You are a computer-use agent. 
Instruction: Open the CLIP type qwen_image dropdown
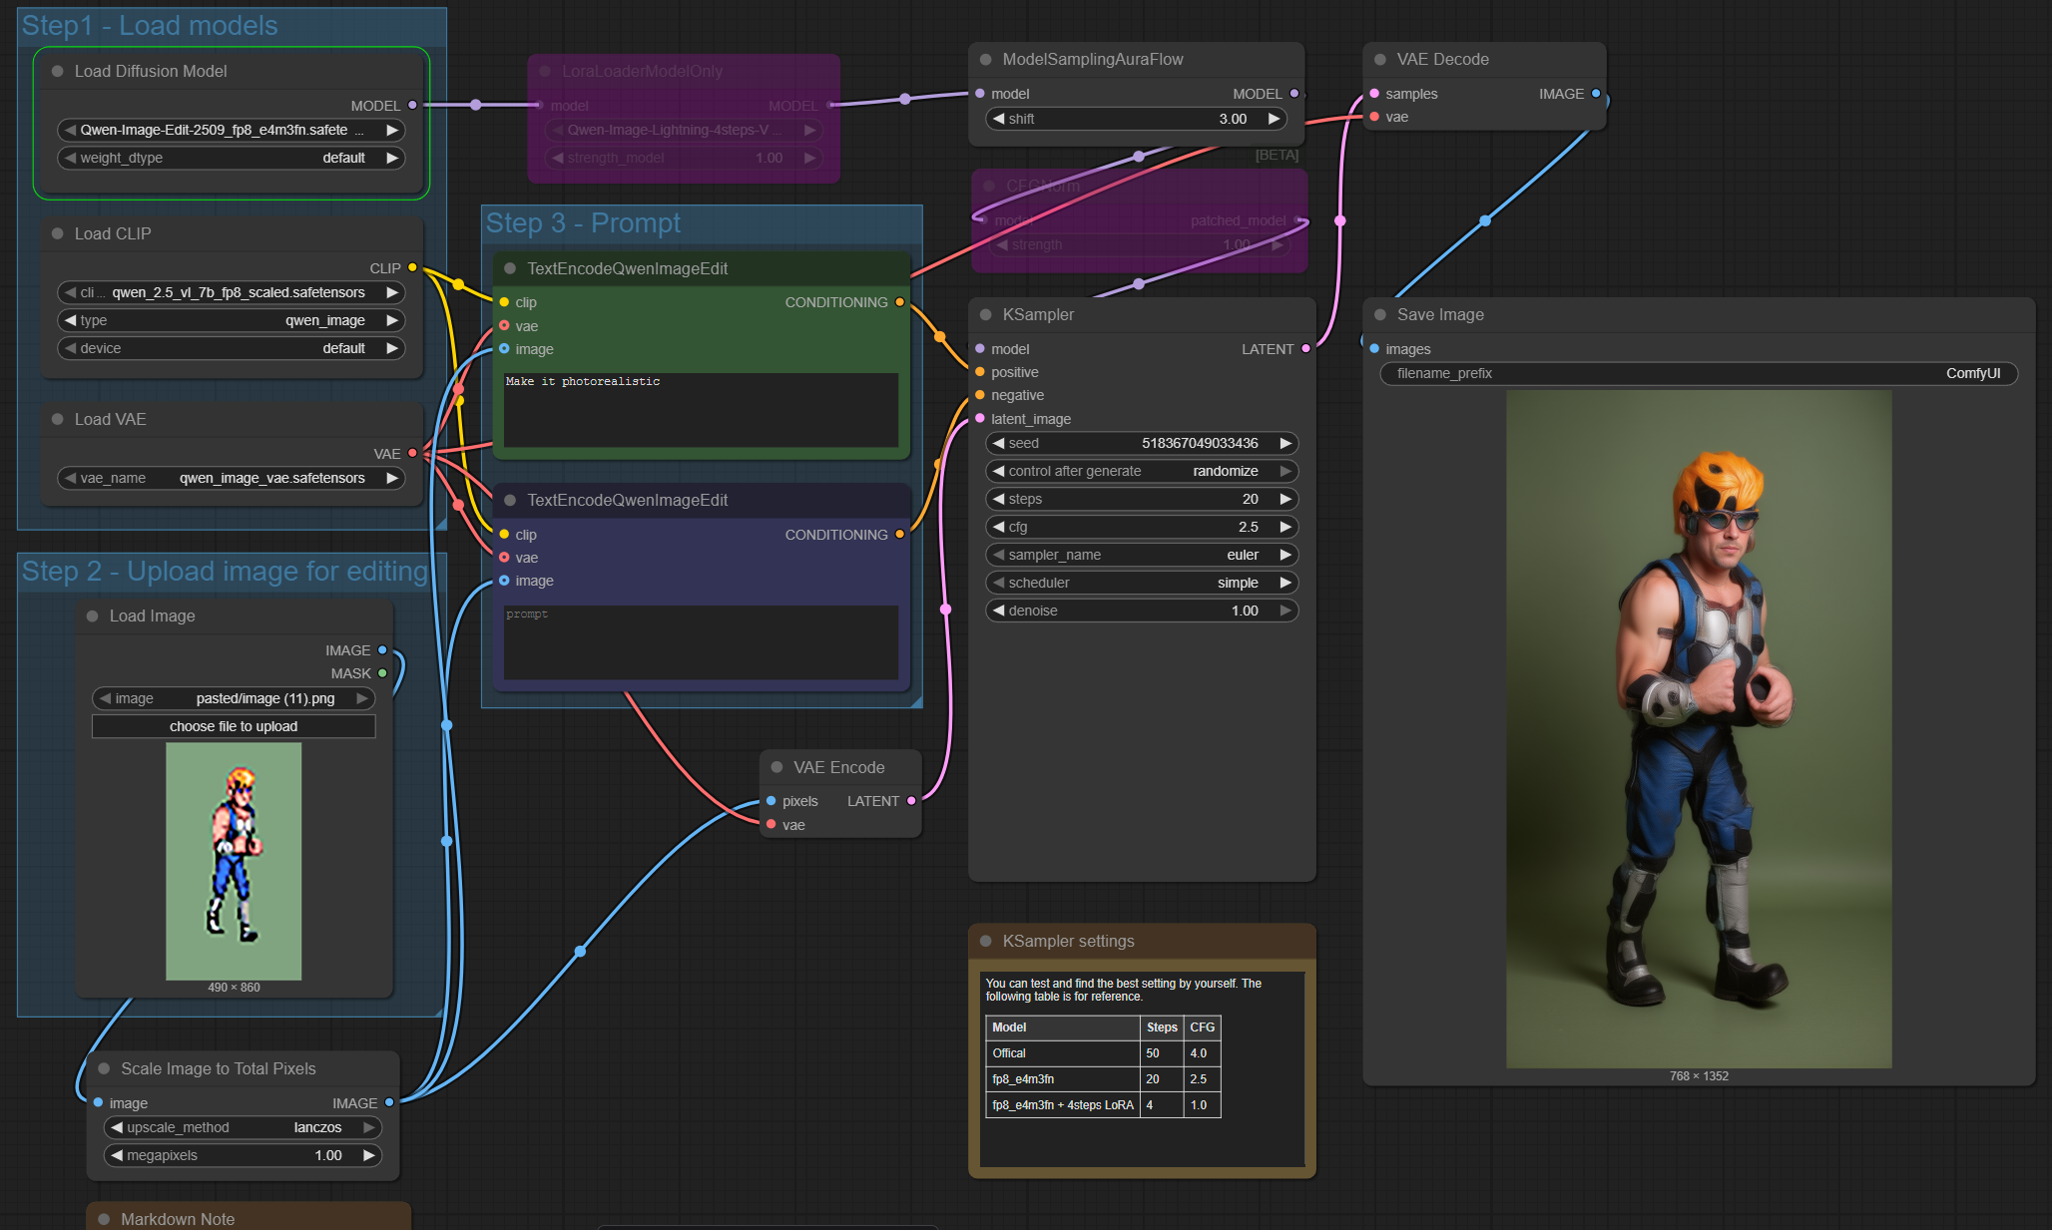click(x=232, y=320)
